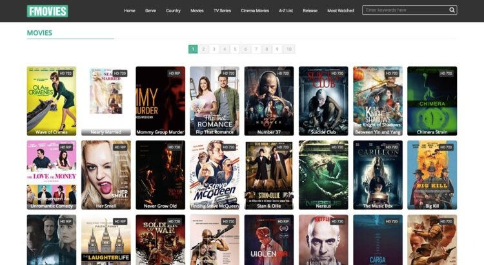Go to page 3

214,49
